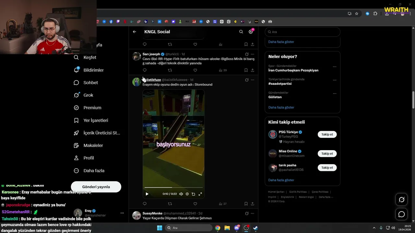The image size is (415, 233).
Task: View analytics showing 29 on Sarı joseph's post
Action: 223,70
